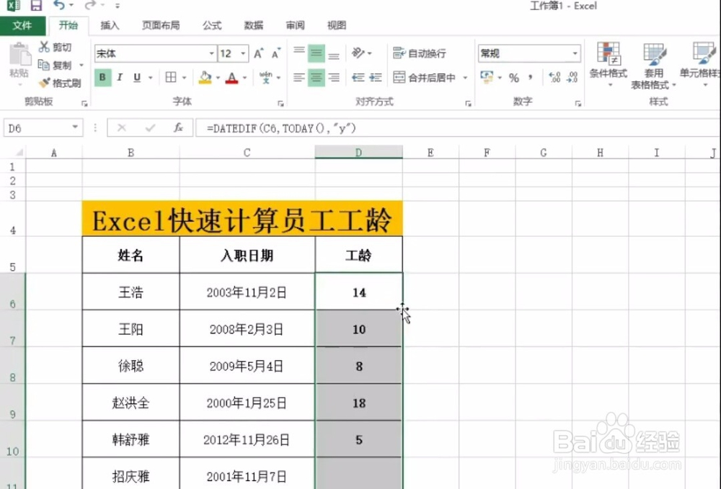Open the font color dropdown arrow
The width and height of the screenshot is (721, 489).
(244, 78)
